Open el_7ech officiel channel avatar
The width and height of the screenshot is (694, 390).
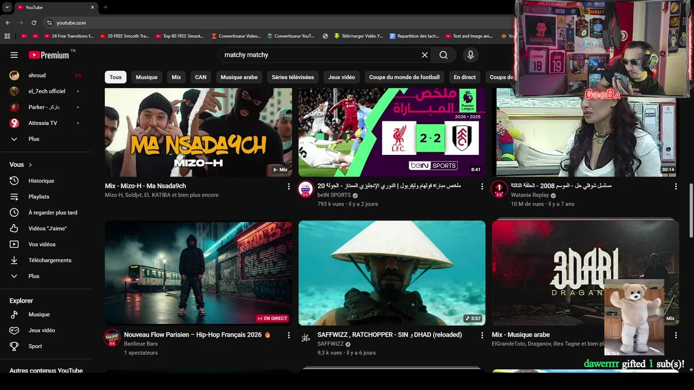click(14, 91)
